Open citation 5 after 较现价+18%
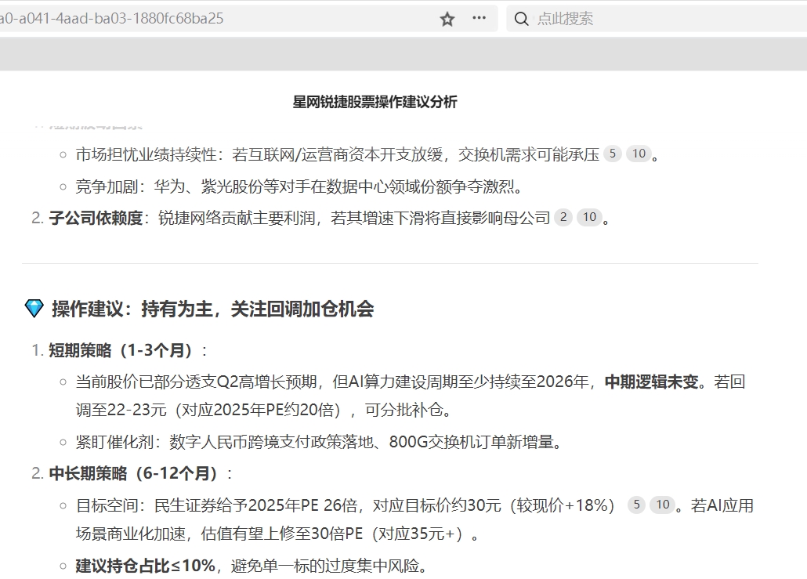The height and width of the screenshot is (579, 807). click(636, 505)
